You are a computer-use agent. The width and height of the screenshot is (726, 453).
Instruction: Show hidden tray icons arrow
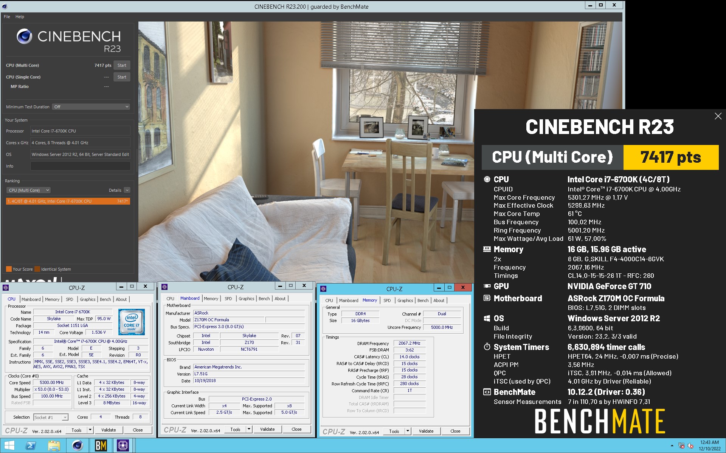(x=672, y=446)
